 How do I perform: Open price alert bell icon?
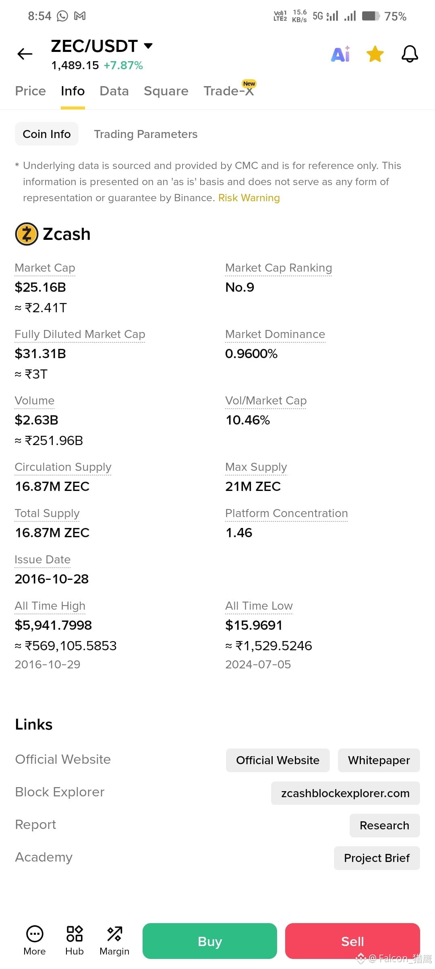410,54
